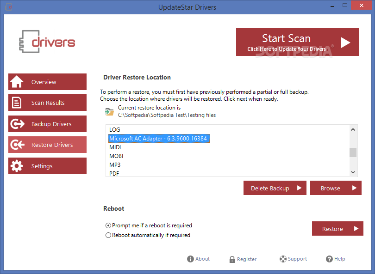Maximize the UpdateStar Drivers window

coord(344,5)
